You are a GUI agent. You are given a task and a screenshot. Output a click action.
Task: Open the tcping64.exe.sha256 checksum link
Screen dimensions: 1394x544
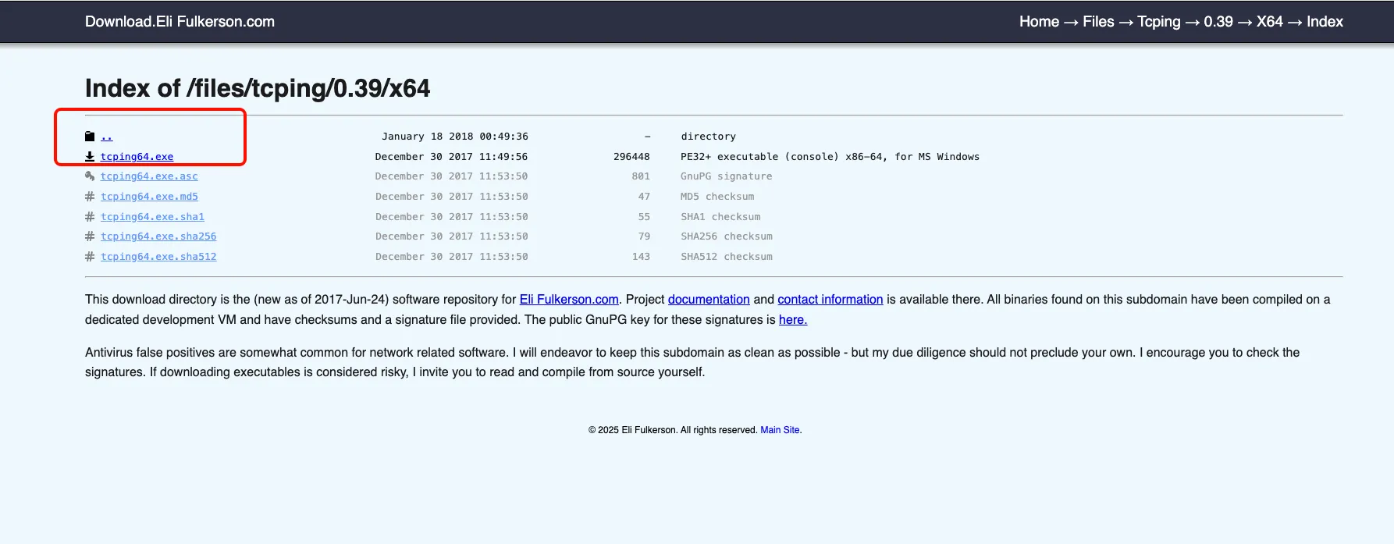[x=158, y=236]
